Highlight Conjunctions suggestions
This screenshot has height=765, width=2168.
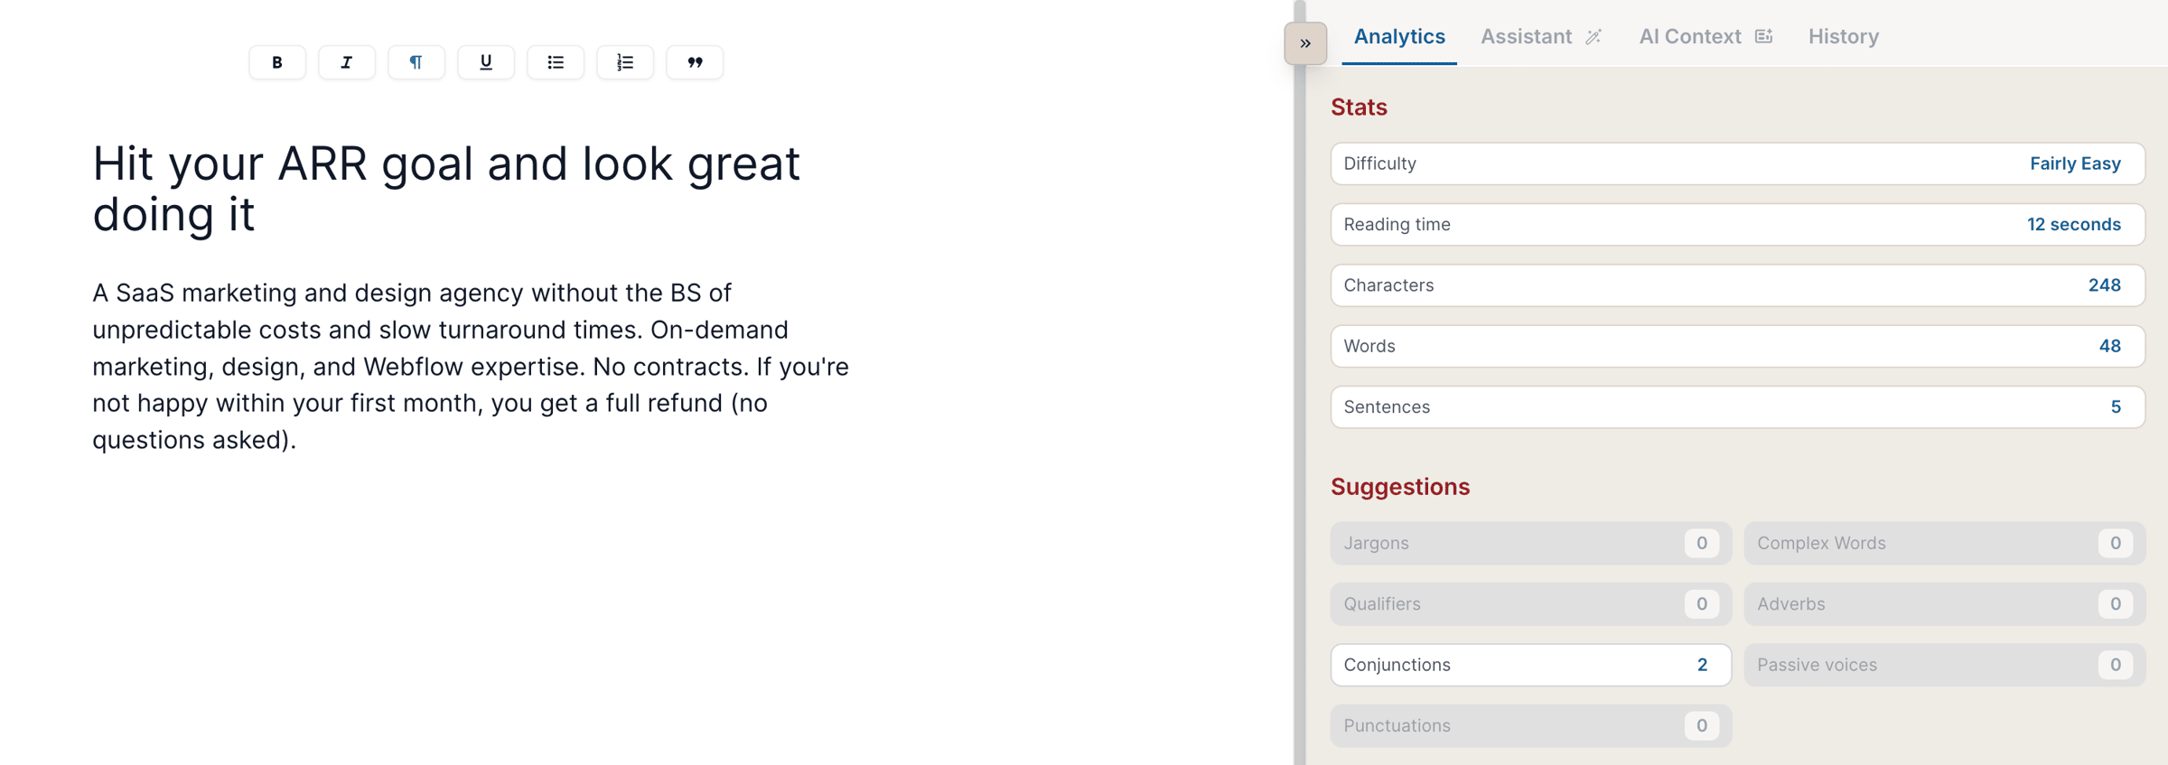tap(1531, 665)
